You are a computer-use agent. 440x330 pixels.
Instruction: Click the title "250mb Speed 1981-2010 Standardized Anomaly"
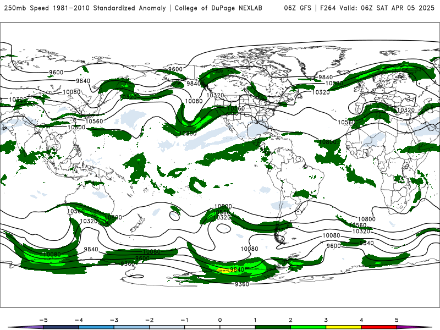(x=85, y=8)
